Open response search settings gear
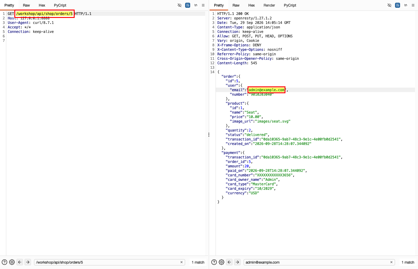Image resolution: width=418 pixels, height=269 pixels. (222, 262)
